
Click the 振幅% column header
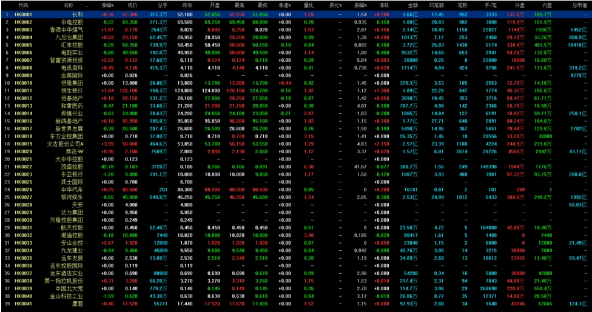(x=360, y=5)
